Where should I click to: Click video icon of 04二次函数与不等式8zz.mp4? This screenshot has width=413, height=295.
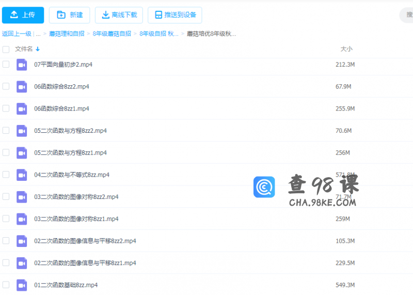coord(22,175)
